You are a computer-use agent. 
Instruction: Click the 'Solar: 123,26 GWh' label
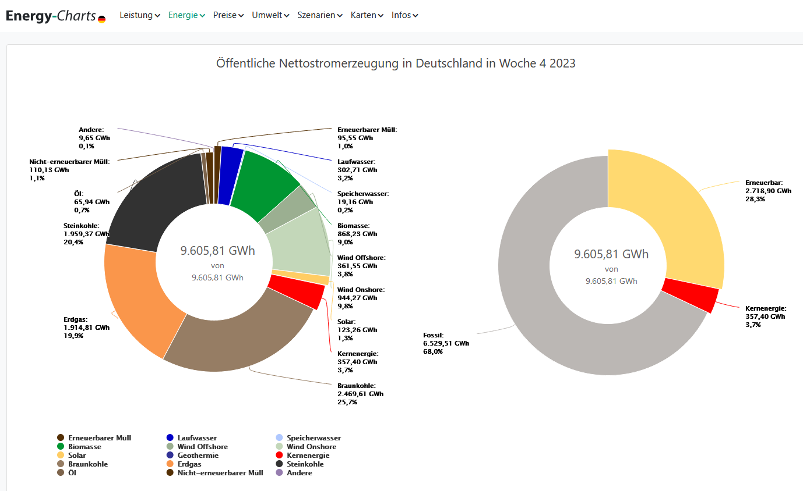357,329
